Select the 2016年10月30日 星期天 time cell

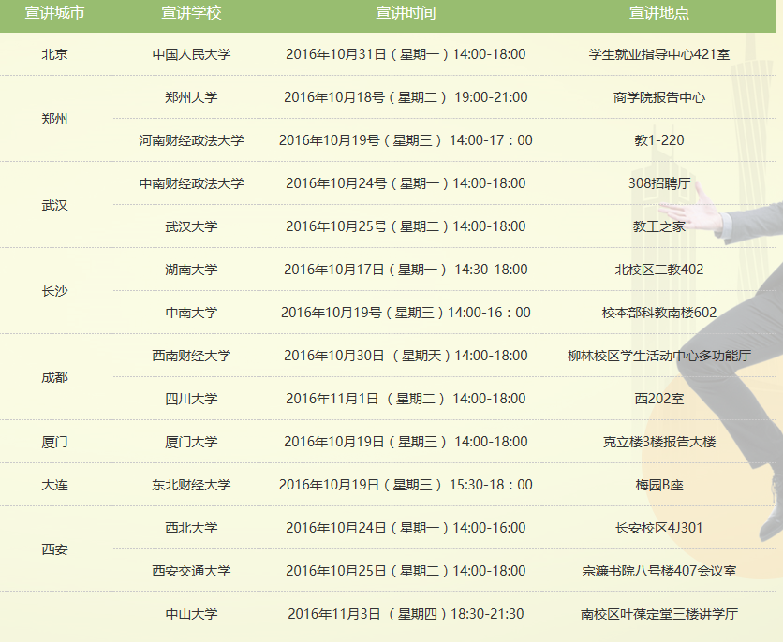[406, 356]
